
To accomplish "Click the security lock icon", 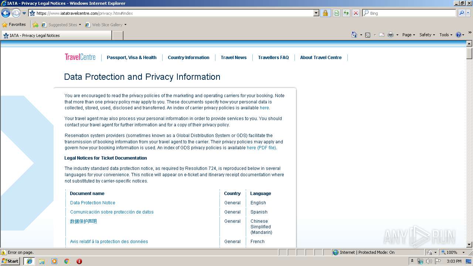I will click(x=325, y=13).
